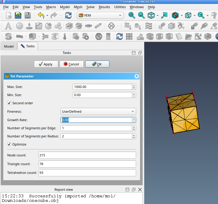Open the Mesh menu
Image resolution: width=218 pixels, height=204 pixels.
[x=78, y=7]
